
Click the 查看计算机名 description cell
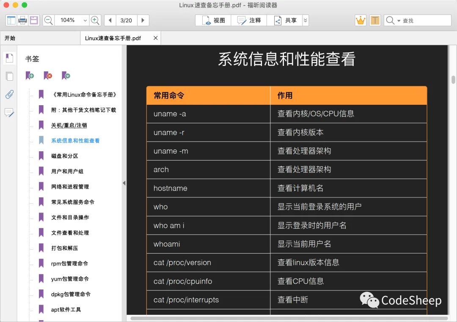349,188
